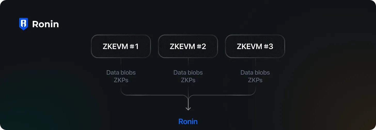This screenshot has height=130, width=376.
Task: Select the ZKEVM #3 box
Action: coord(255,46)
